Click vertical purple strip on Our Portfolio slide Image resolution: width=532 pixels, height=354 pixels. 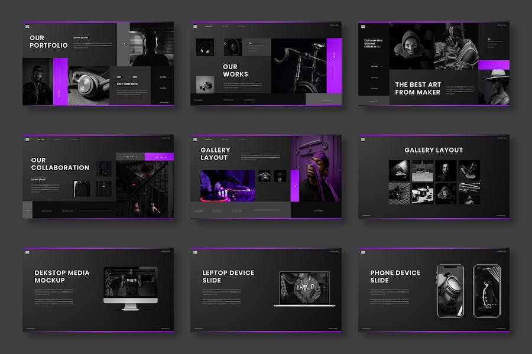[60, 81]
